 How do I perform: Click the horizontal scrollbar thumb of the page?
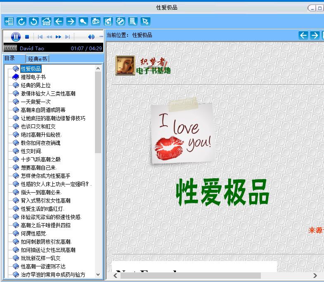[x=191, y=275]
